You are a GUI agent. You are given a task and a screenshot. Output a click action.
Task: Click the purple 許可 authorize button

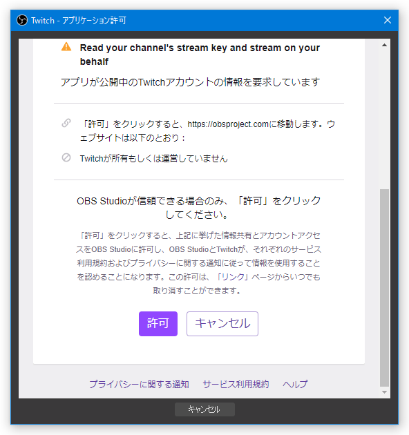tap(158, 323)
